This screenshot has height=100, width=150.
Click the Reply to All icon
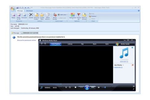pos(18,16)
